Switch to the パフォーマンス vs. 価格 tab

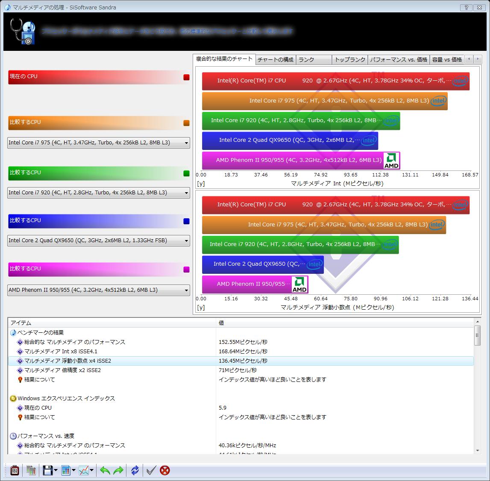399,59
